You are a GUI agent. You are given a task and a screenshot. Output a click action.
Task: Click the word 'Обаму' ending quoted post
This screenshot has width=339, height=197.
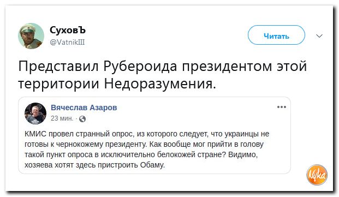(x=152, y=165)
